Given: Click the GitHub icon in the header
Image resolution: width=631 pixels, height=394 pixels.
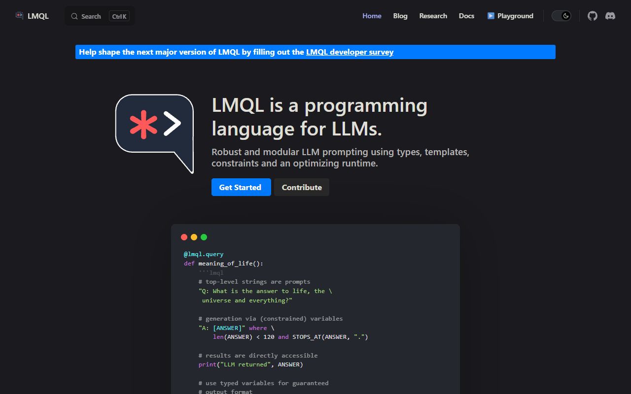Looking at the screenshot, I should point(592,16).
